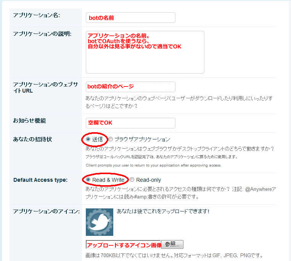The image size is (291, 261).
Task: Click the アプリケーション名: label
Action: click(36, 15)
